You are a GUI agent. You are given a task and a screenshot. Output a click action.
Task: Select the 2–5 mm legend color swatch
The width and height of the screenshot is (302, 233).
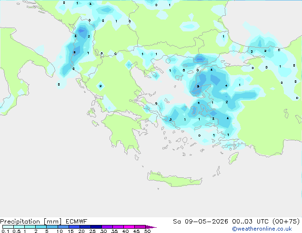pyautogui.click(x=41, y=227)
